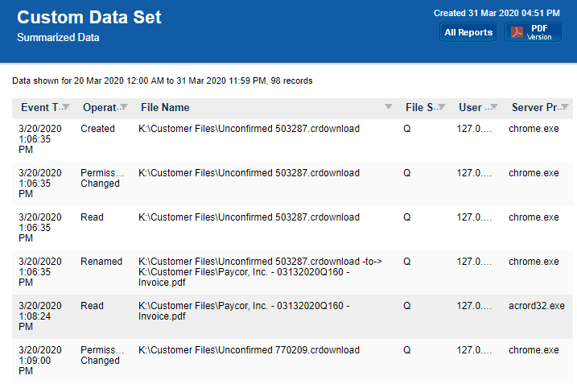
Task: Click the Custom Data Set report title
Action: click(89, 18)
